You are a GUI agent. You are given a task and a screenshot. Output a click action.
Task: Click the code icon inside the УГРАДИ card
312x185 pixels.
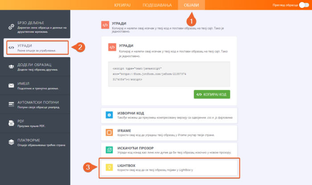tap(112, 47)
